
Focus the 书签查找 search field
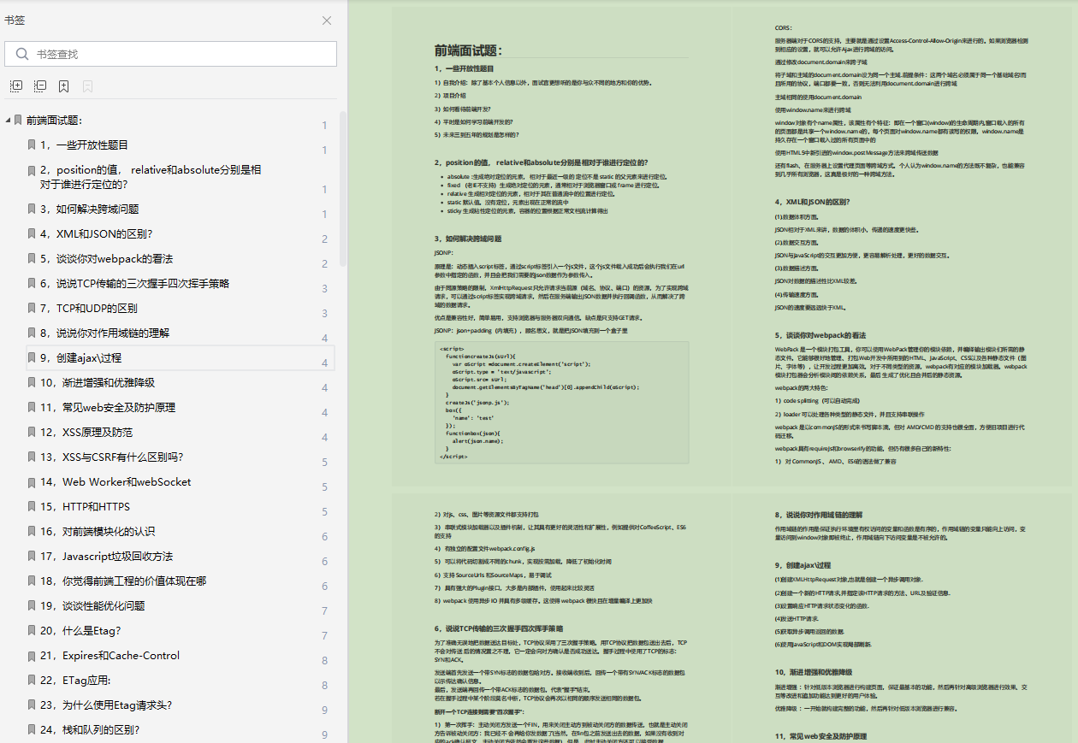(170, 54)
